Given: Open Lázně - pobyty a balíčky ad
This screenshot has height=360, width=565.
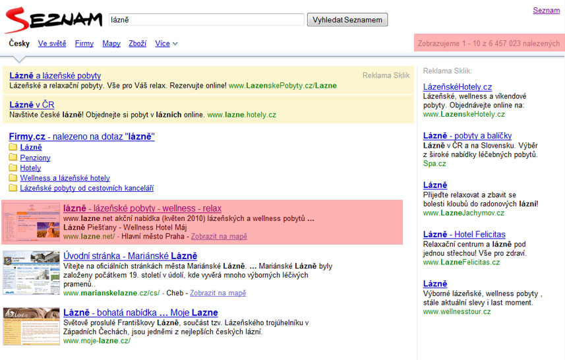Looking at the screenshot, I should coord(467,136).
